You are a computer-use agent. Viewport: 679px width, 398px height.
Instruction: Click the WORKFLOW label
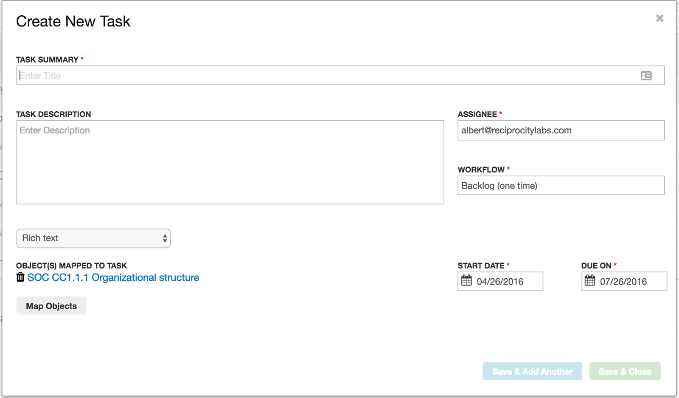click(481, 170)
